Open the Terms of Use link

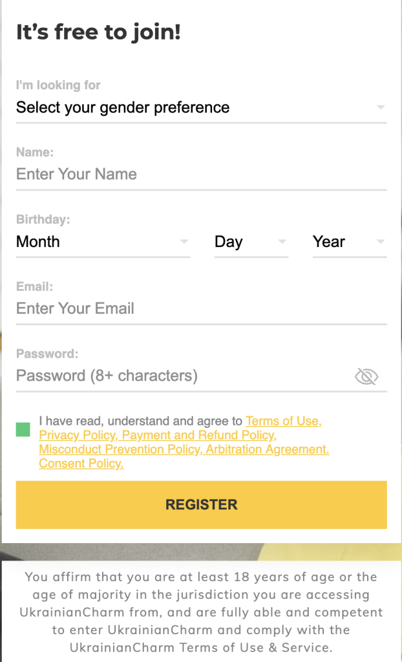283,421
